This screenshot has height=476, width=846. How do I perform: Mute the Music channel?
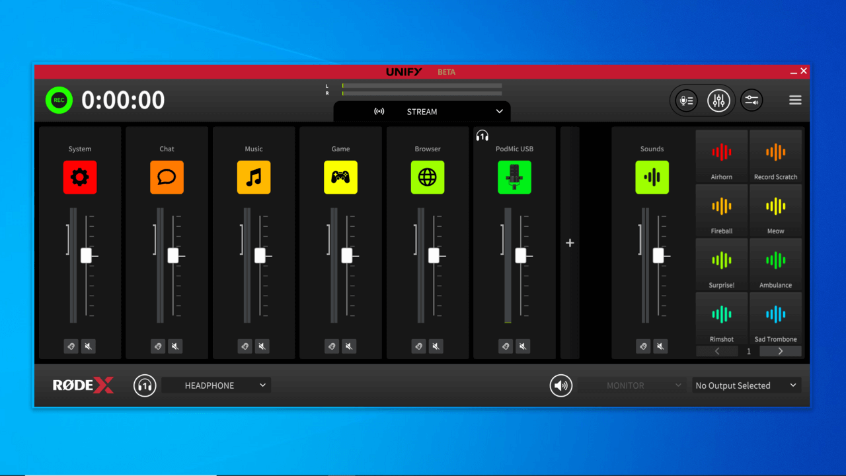262,346
